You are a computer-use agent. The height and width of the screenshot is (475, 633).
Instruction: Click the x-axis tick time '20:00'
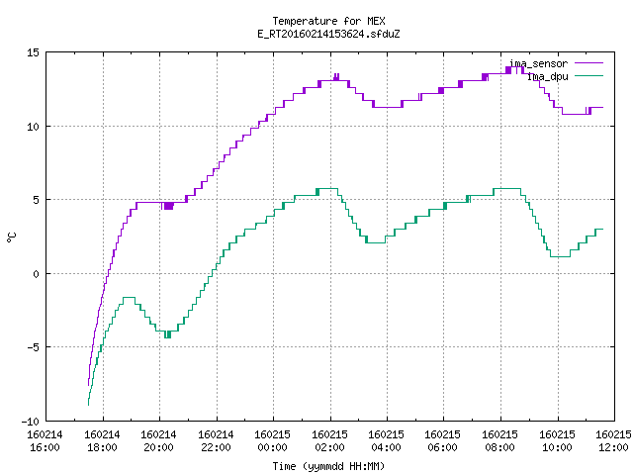point(158,447)
